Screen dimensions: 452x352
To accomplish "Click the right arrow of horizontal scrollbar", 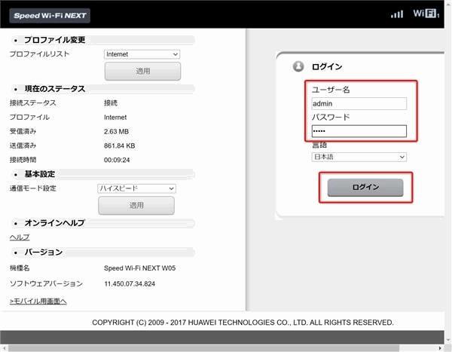I will tap(440, 348).
